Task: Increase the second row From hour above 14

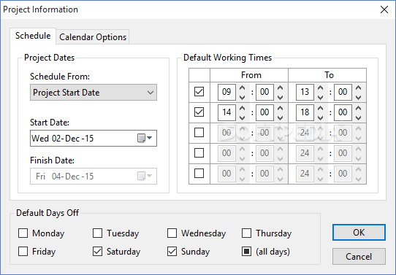Action: (242, 109)
